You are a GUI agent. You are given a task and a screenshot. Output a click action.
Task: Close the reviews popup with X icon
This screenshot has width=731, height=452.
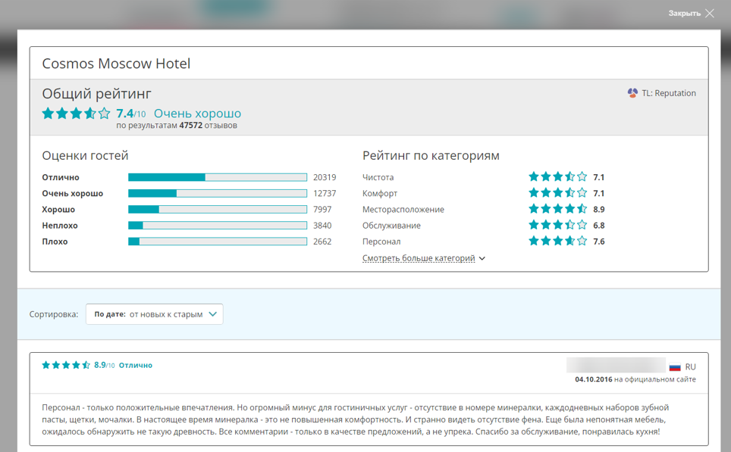tap(710, 13)
